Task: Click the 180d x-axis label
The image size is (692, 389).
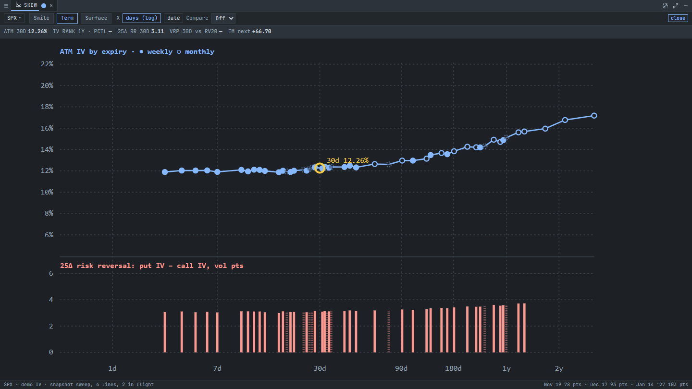Action: (453, 368)
